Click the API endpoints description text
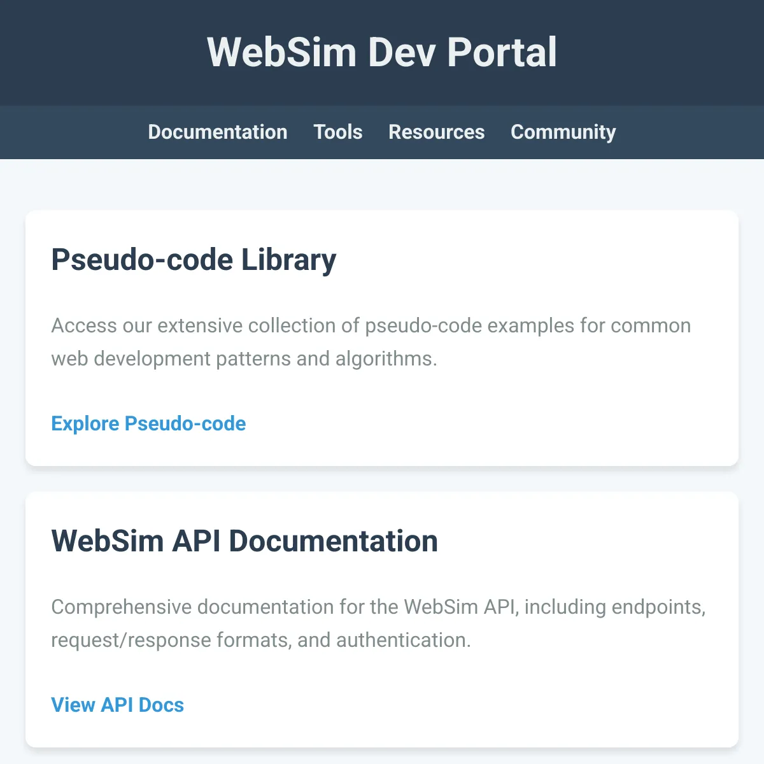 point(378,623)
